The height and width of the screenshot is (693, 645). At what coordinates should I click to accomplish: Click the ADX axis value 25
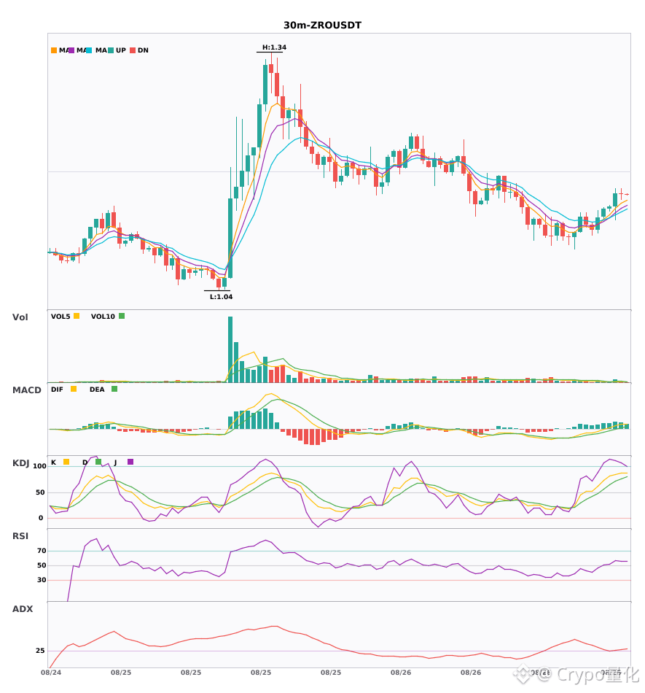click(x=40, y=651)
